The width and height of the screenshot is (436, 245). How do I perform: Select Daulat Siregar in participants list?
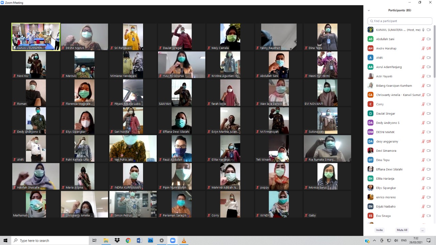click(386, 113)
